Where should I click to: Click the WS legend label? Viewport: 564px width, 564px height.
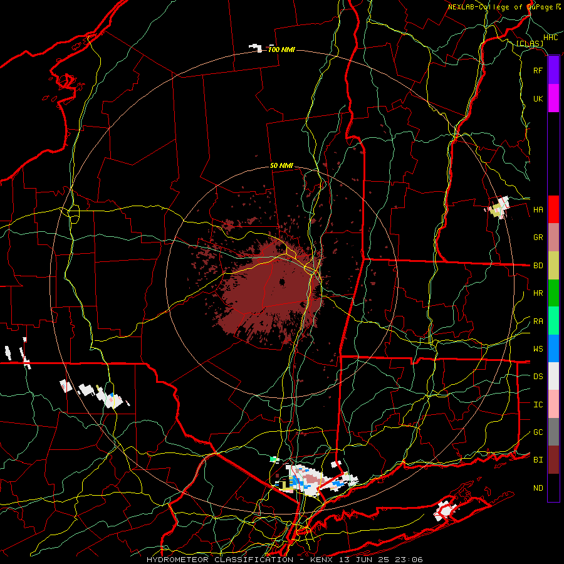click(538, 349)
